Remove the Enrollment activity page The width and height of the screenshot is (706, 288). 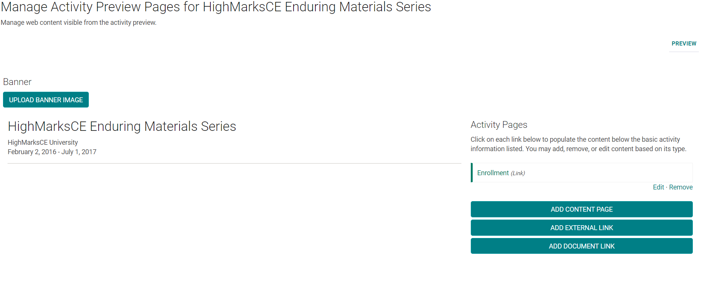681,187
